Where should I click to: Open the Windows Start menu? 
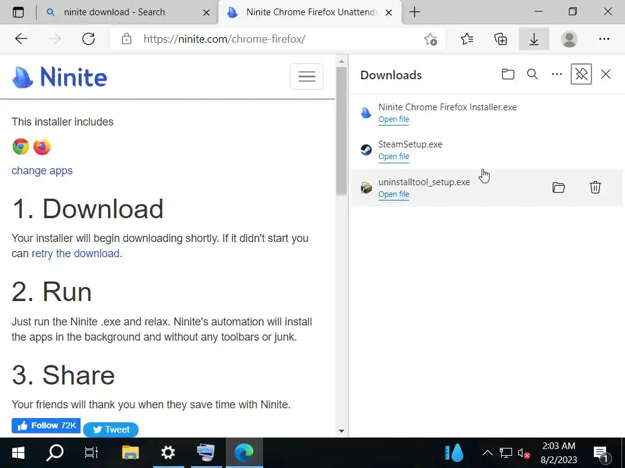pyautogui.click(x=18, y=453)
